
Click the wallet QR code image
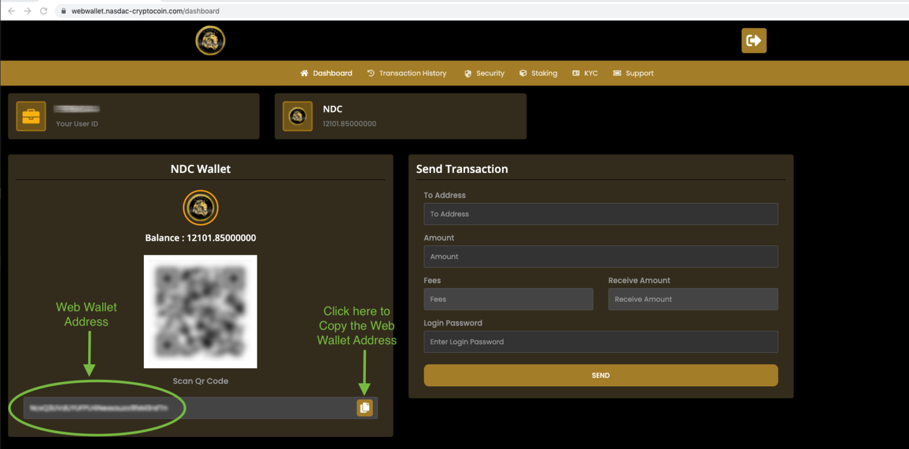[201, 312]
